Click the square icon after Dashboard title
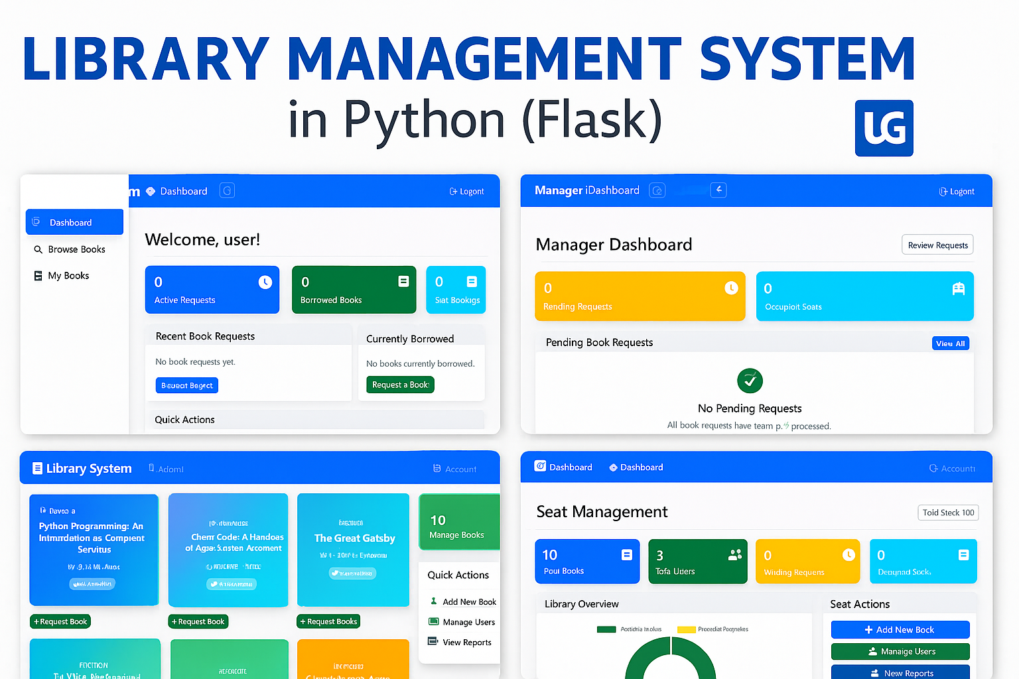The image size is (1019, 679). 227,191
